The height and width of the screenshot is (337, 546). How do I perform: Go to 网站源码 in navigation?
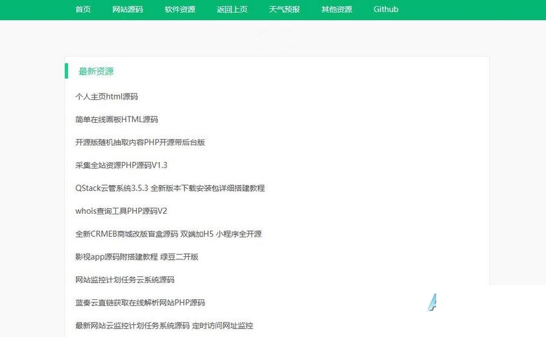pyautogui.click(x=127, y=9)
